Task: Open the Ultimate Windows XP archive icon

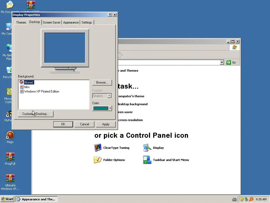Action: coord(10,178)
